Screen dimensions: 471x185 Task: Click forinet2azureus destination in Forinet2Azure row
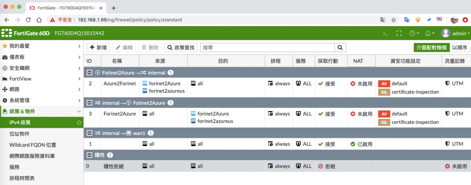[x=212, y=121]
